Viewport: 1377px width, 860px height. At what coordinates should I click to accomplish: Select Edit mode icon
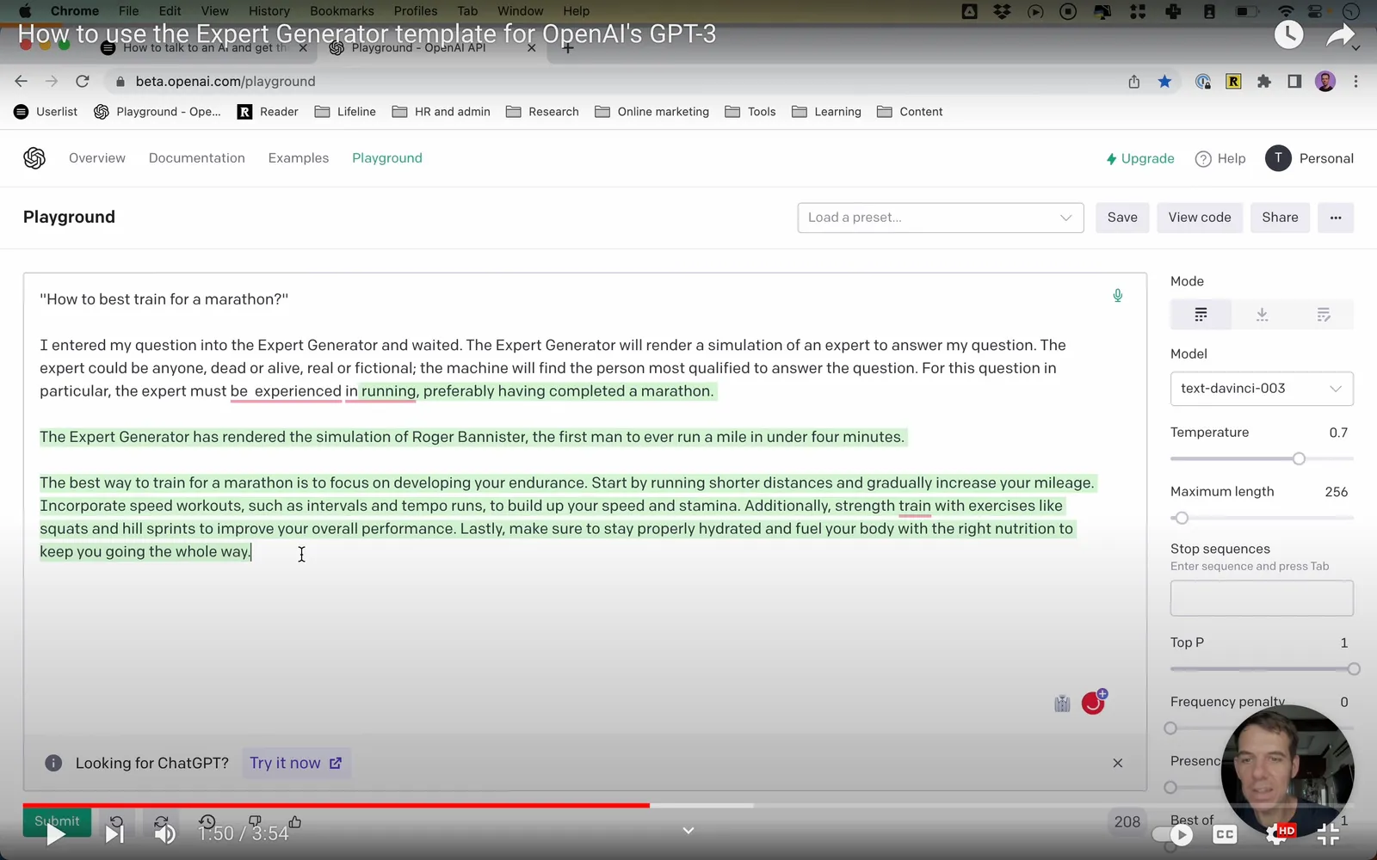pos(1323,315)
